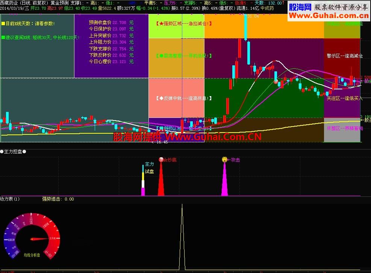Click the 上升突破价 23.732 row
The image size is (371, 273).
click(x=111, y=35)
